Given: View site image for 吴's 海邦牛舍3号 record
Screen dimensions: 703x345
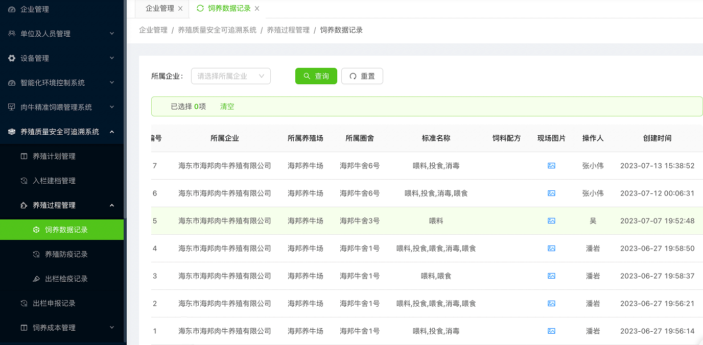Looking at the screenshot, I should [551, 221].
